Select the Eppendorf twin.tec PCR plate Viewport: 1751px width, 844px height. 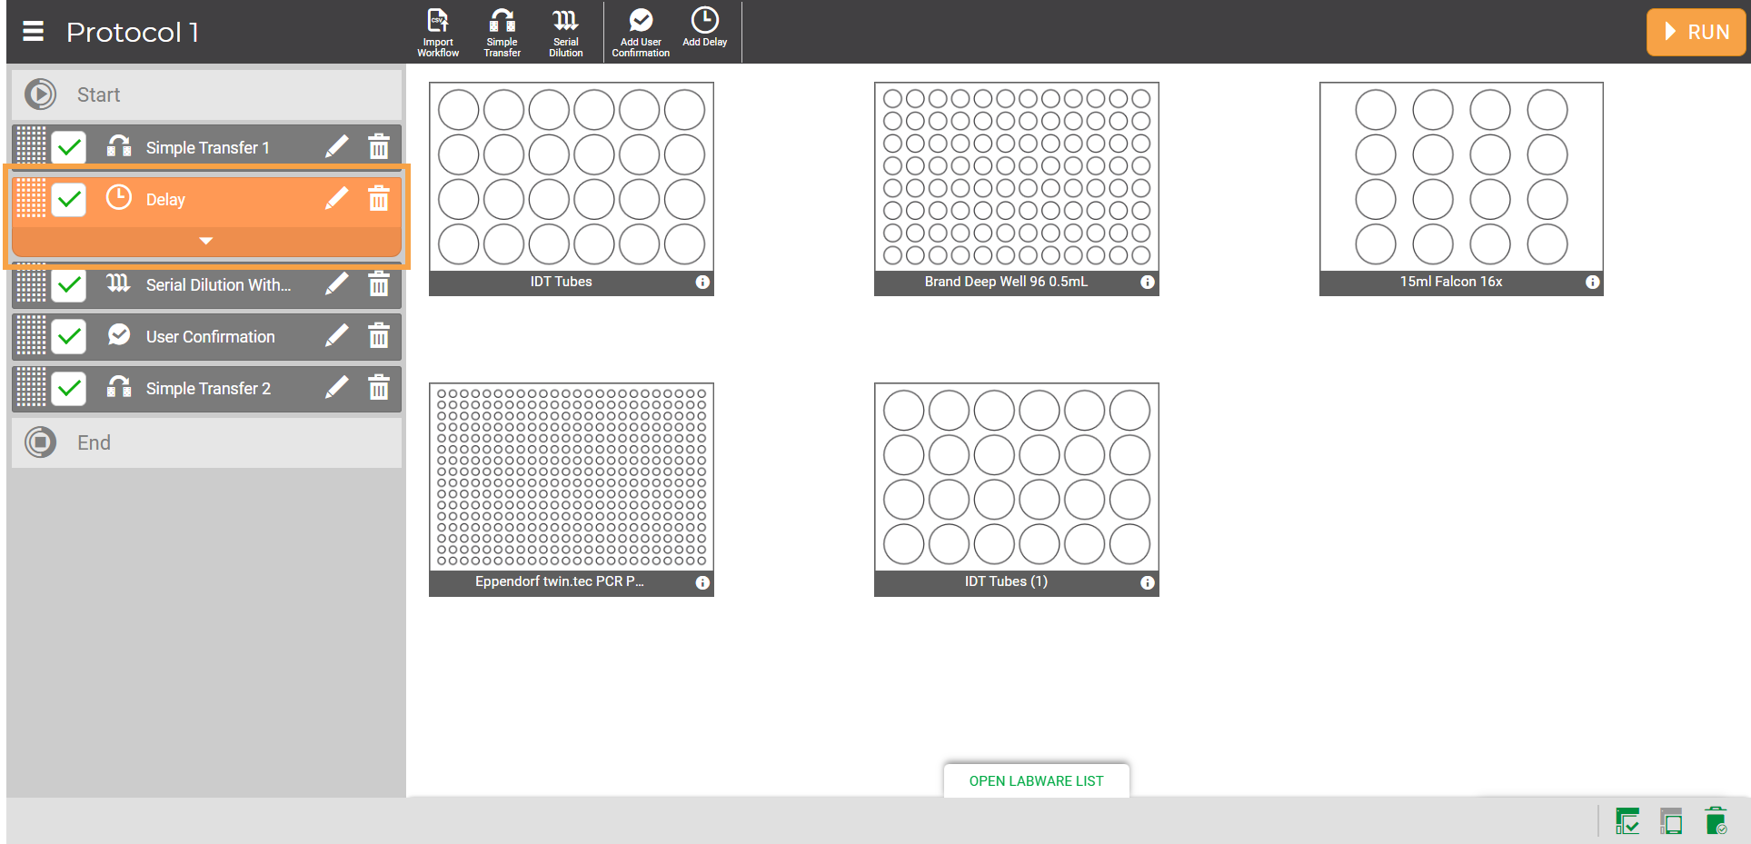[x=571, y=477]
